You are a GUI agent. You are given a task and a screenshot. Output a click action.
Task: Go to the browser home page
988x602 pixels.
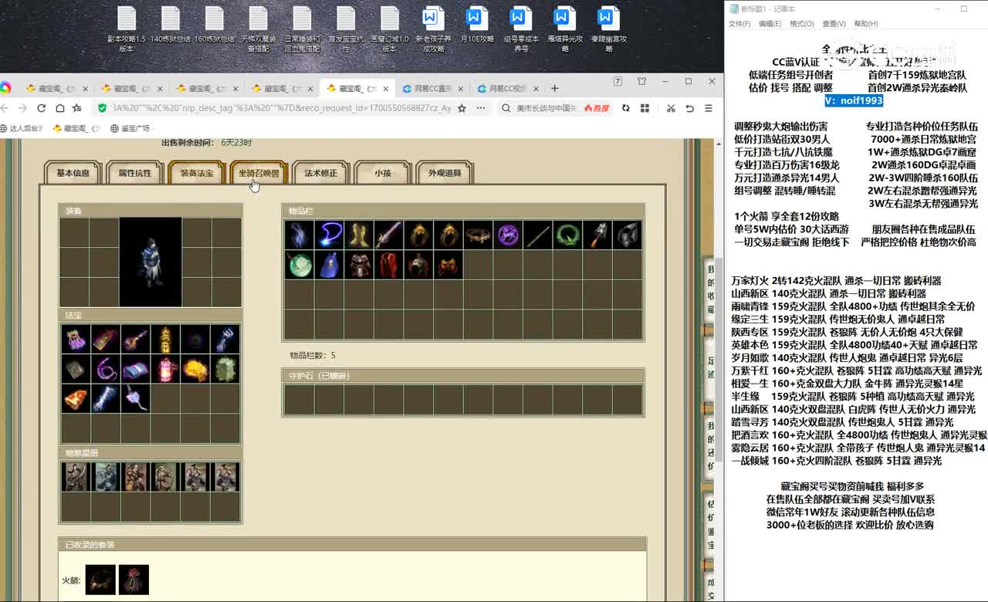tap(59, 108)
